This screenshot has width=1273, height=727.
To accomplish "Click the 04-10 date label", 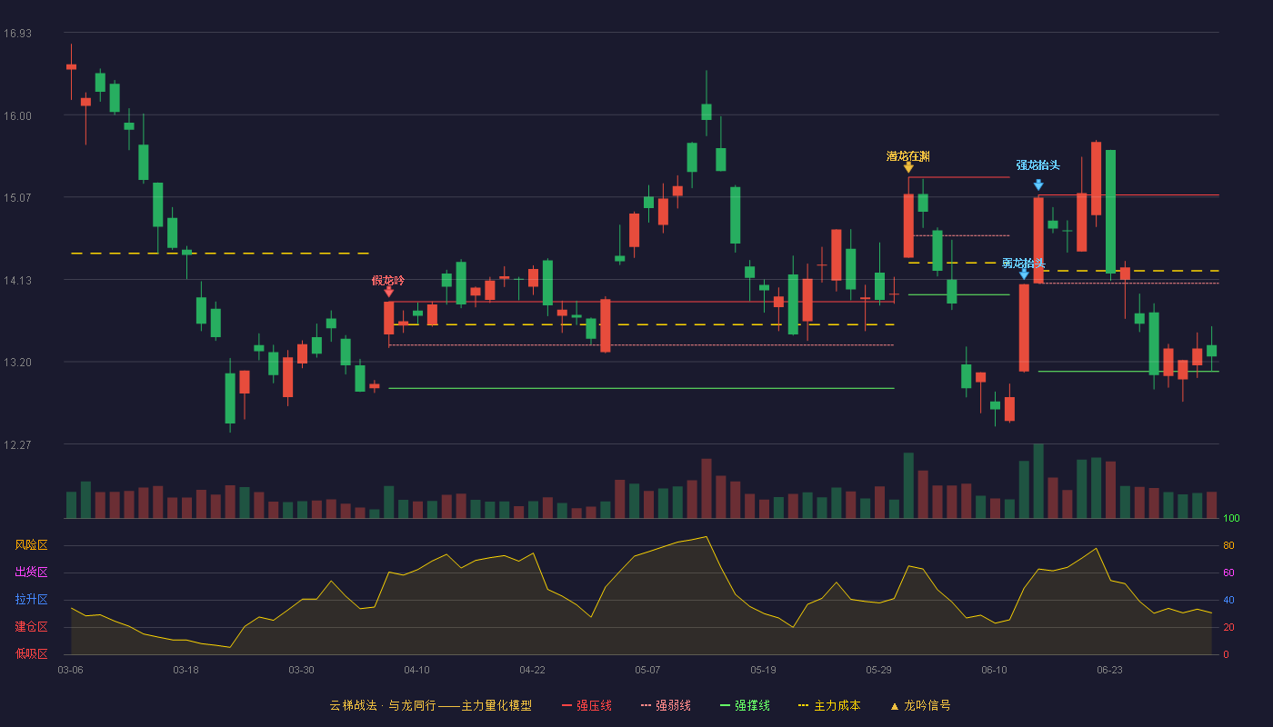I will click(416, 670).
